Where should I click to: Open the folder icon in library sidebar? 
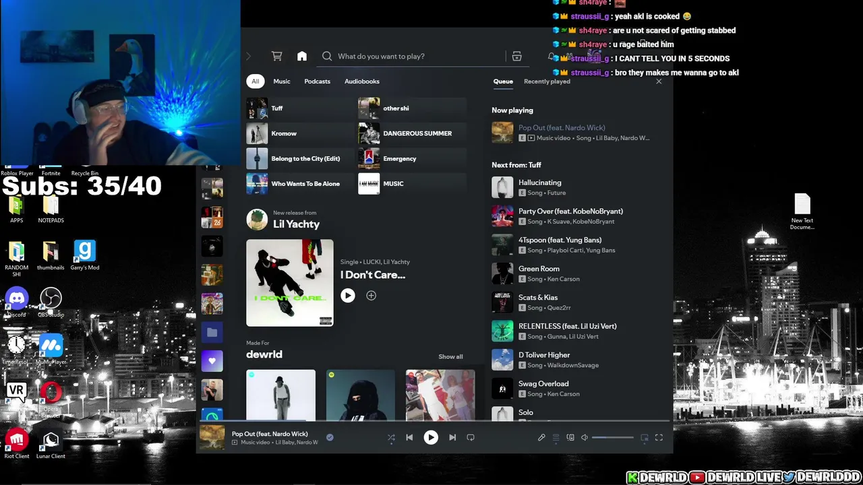(x=212, y=332)
